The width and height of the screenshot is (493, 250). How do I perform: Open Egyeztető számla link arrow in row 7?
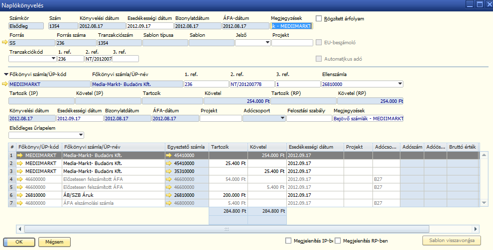[169, 203]
